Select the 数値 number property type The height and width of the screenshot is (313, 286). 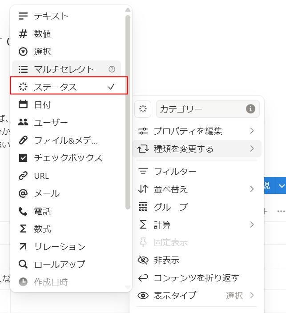pos(43,33)
